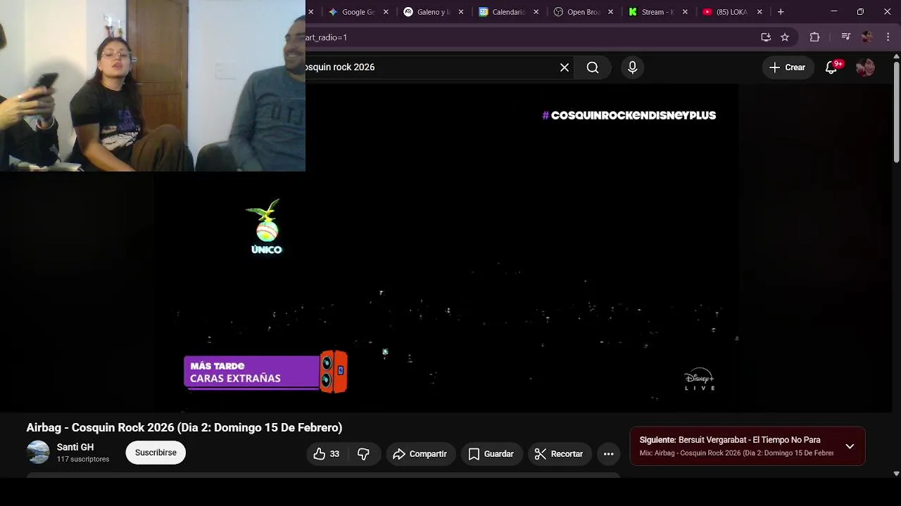Open the Santi GH channel name link

click(75, 447)
